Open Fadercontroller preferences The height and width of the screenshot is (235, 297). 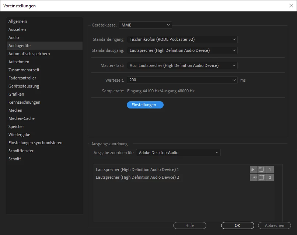click(x=45, y=78)
